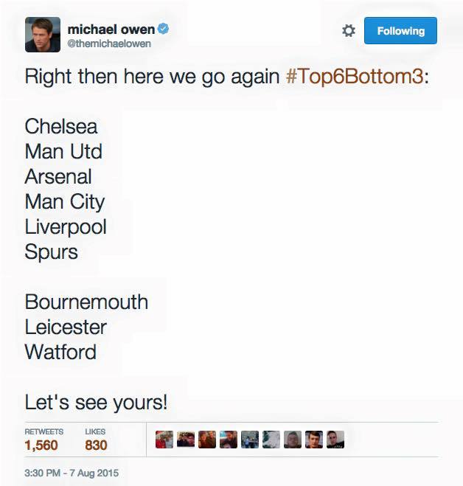Viewport: 463px width, 486px height.
Task: Open the 3:30 PM - 7 Aug 2015 timestamp
Action: tap(72, 473)
